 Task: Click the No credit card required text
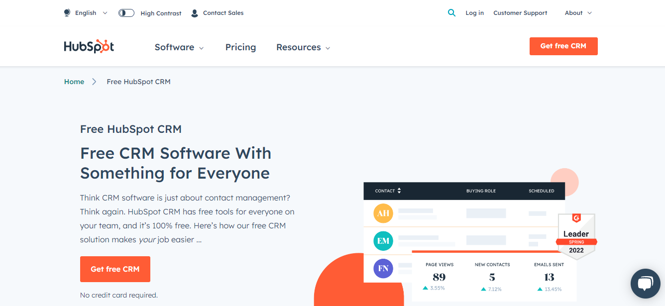pos(119,295)
